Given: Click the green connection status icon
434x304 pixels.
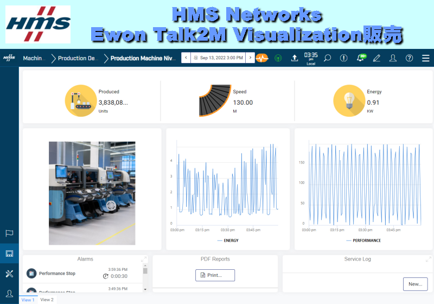Looking at the screenshot, I should point(278,58).
